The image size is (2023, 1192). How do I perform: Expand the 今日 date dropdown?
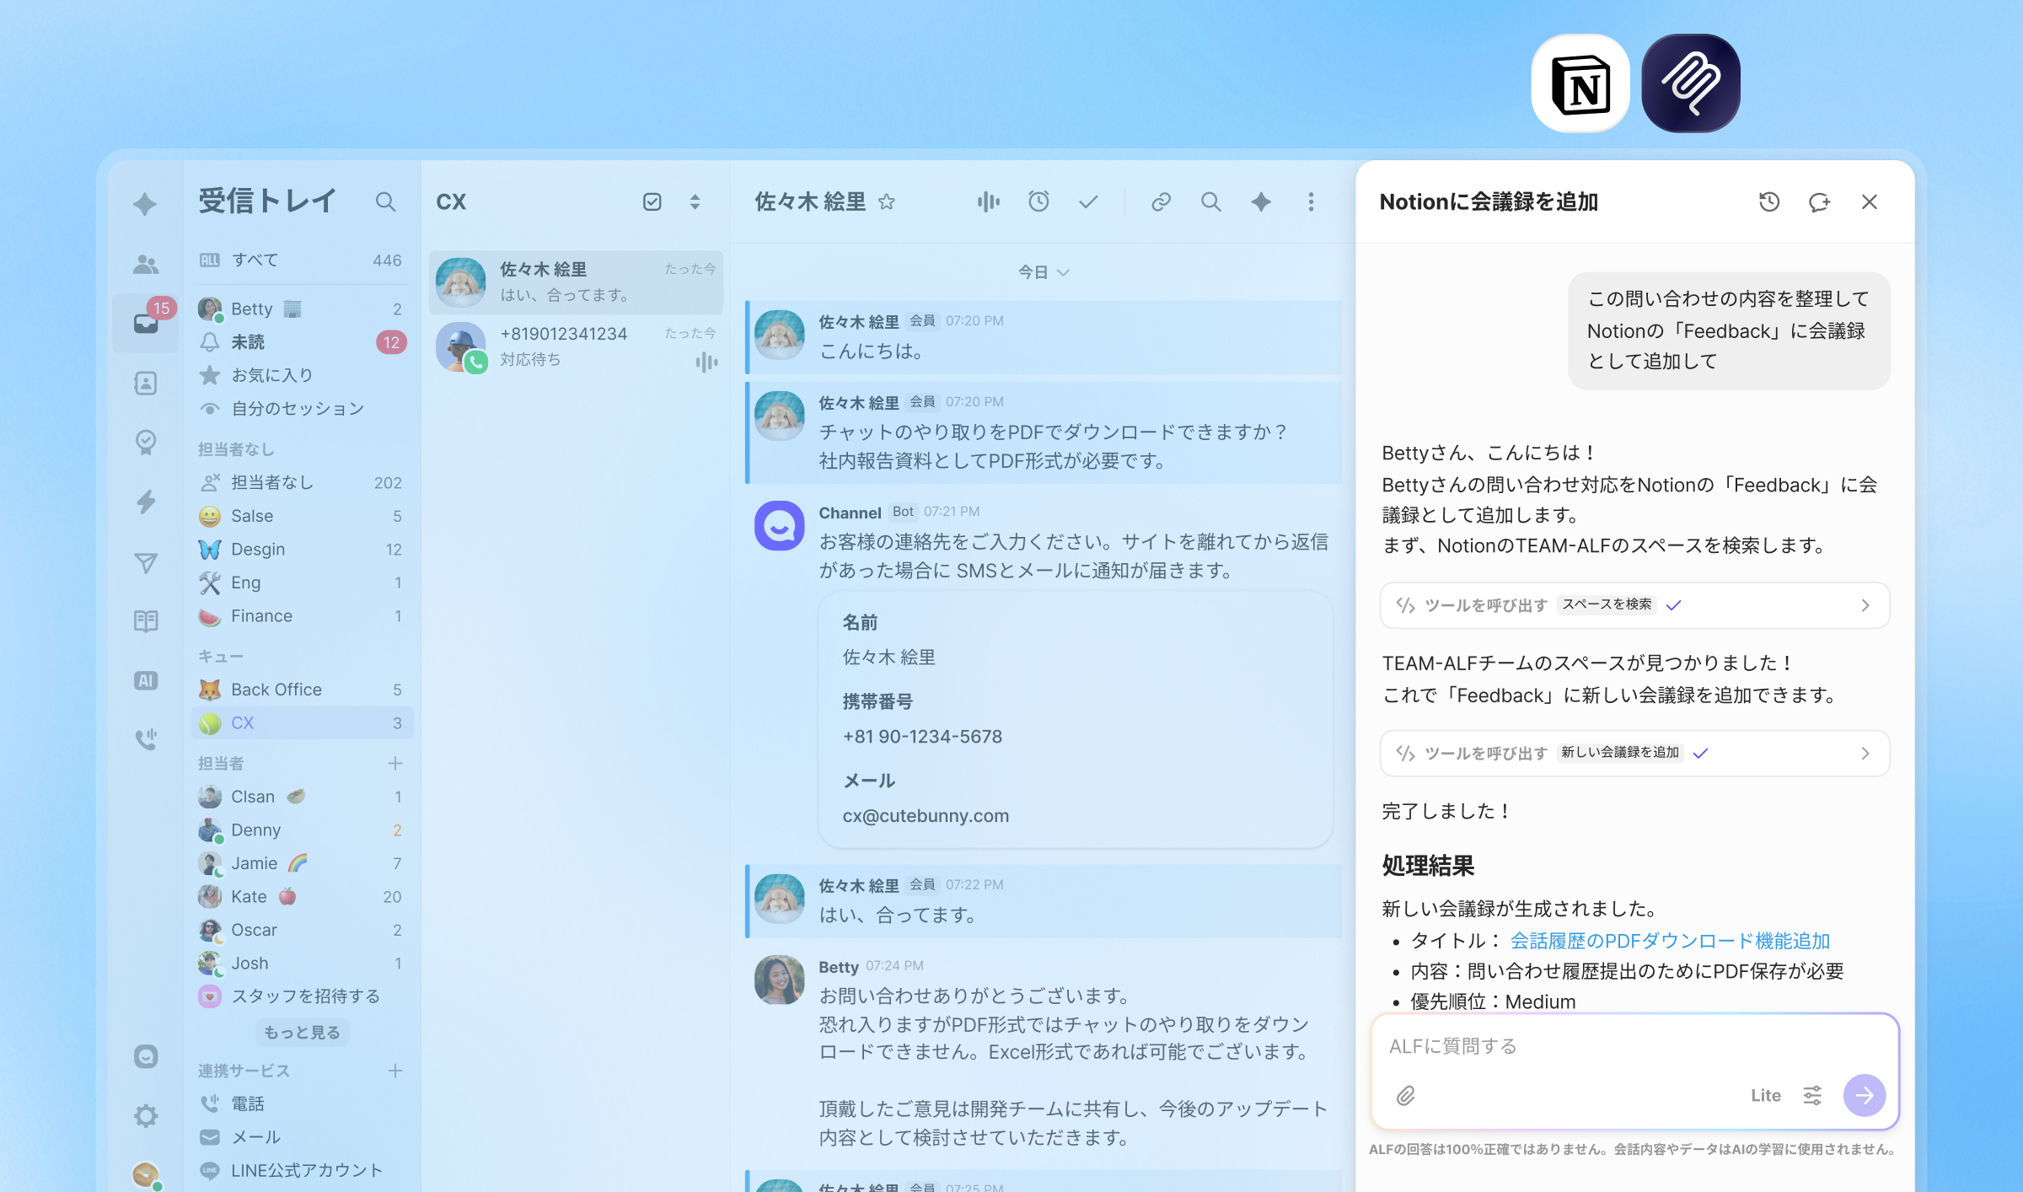pyautogui.click(x=1044, y=272)
